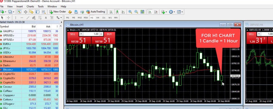Close the Market Watch panel
273x109 pixels.
[x=61, y=22]
